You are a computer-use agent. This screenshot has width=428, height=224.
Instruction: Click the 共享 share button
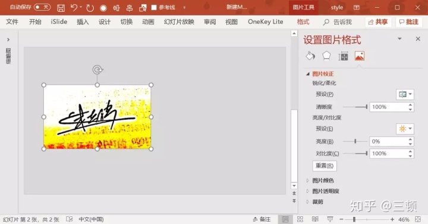tap(378, 22)
